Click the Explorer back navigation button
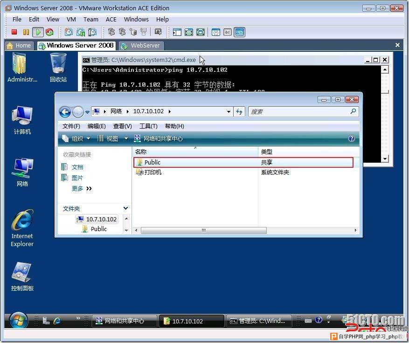Screen dimensions: 409x343 pyautogui.click(x=65, y=112)
